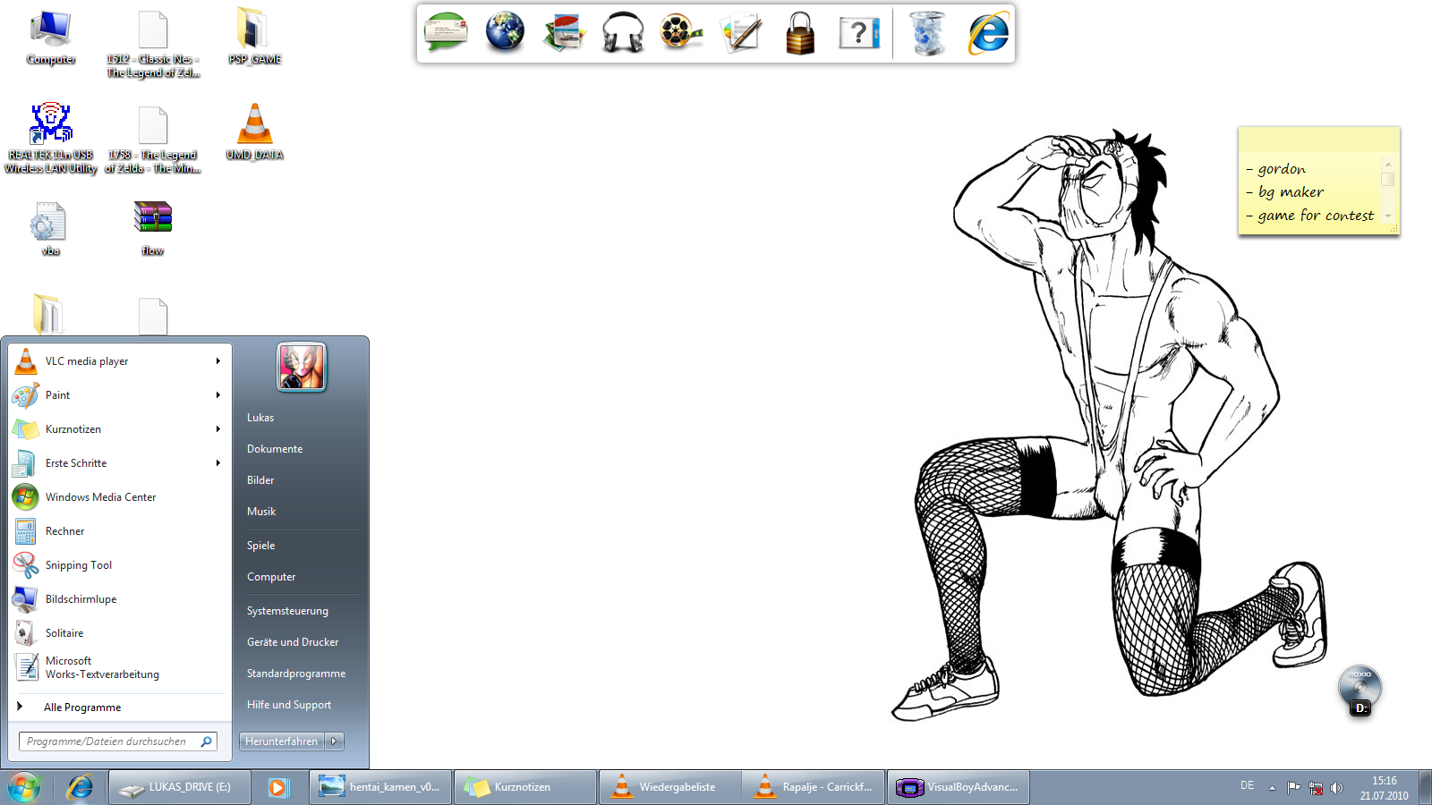Select the REALTEK 11n USB Wireless LAN Utility icon

[51, 139]
